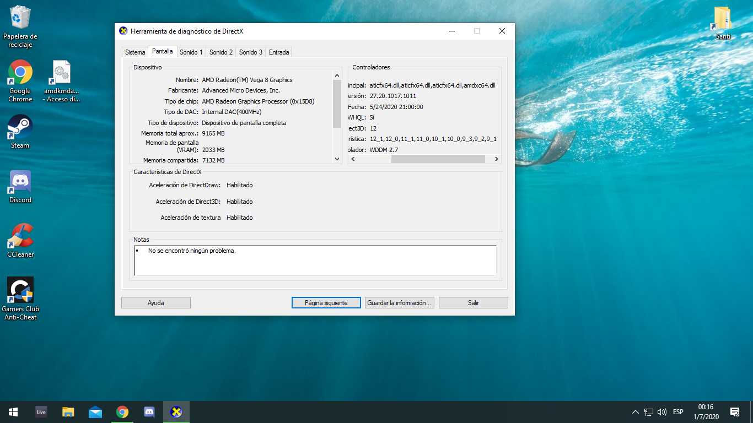753x423 pixels.
Task: Open Gamers Club Anti-Cheat shortcut
Action: click(20, 298)
